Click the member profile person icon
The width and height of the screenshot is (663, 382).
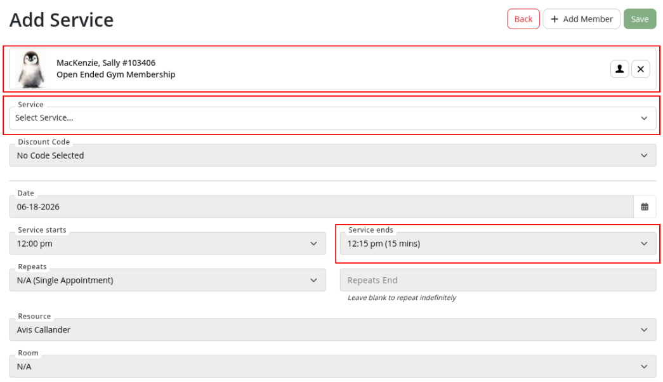[619, 69]
